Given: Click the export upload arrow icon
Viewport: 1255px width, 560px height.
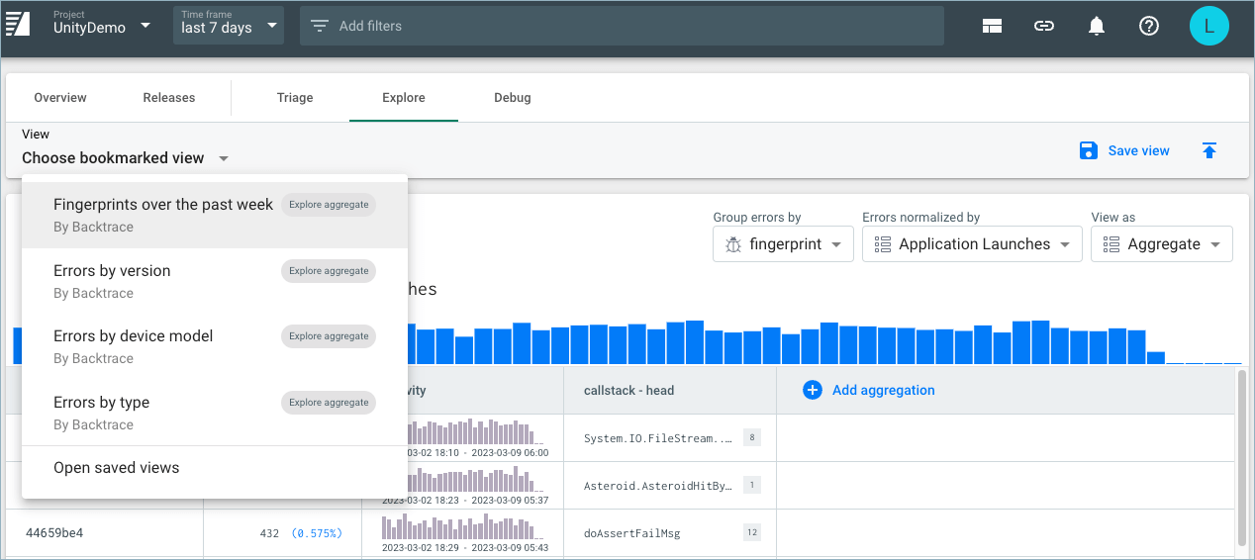Looking at the screenshot, I should [1209, 150].
